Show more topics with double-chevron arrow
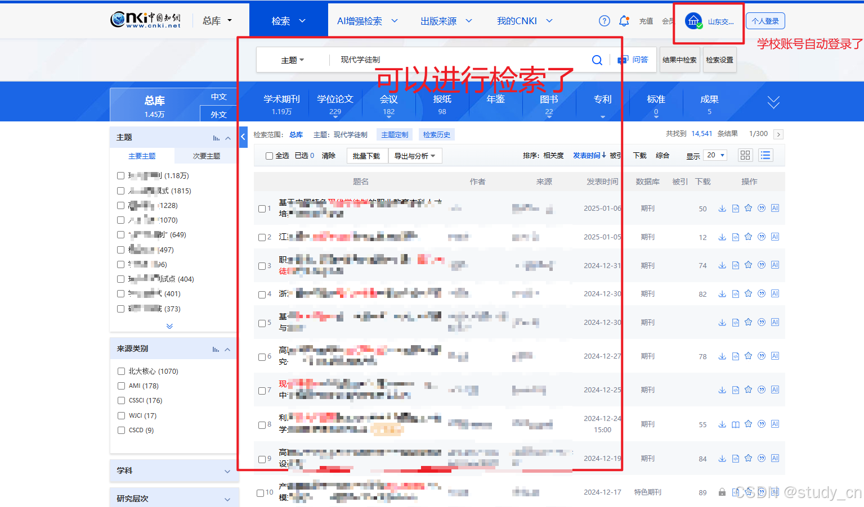Image resolution: width=864 pixels, height=507 pixels. click(x=169, y=326)
